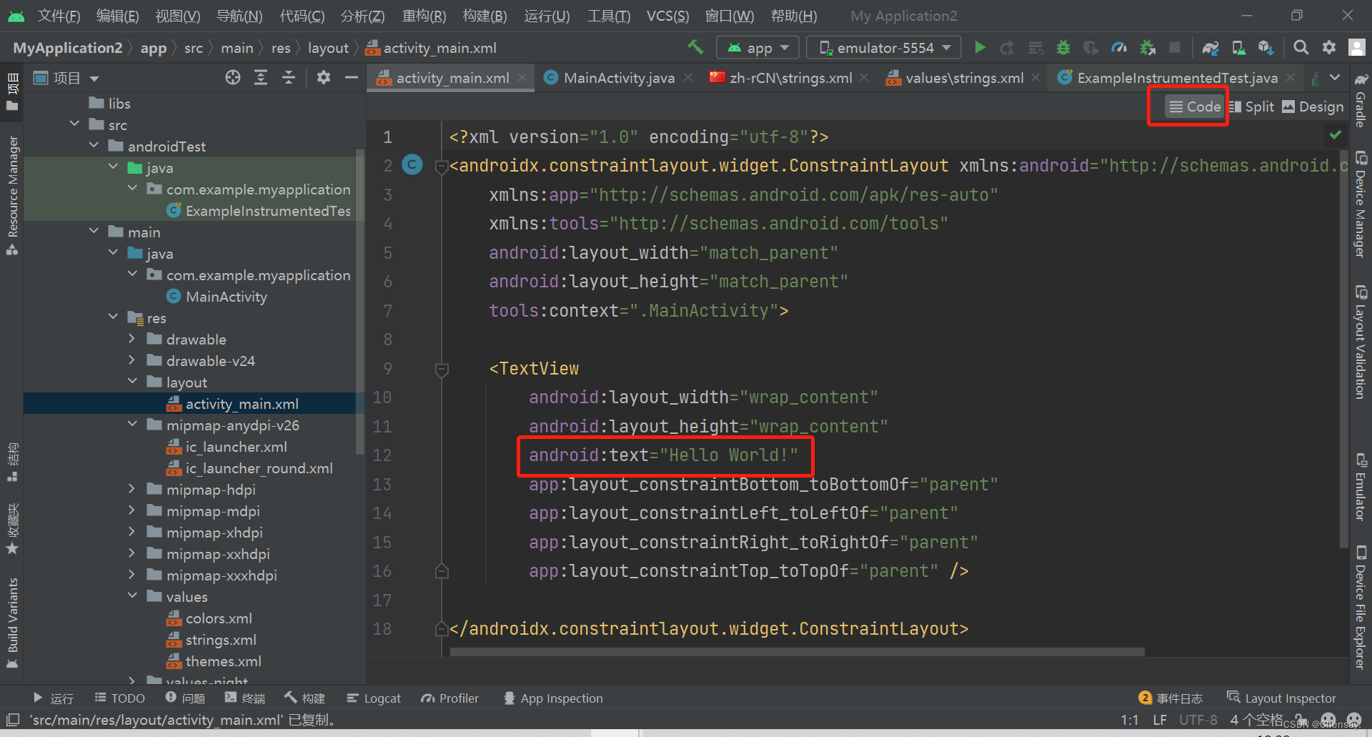Screen dimensions: 1372x737
Task: Switch editor to Code view
Action: [1195, 107]
